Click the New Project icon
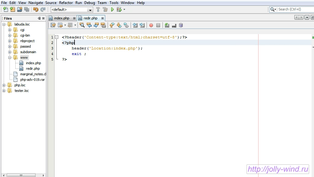 (x=12, y=10)
